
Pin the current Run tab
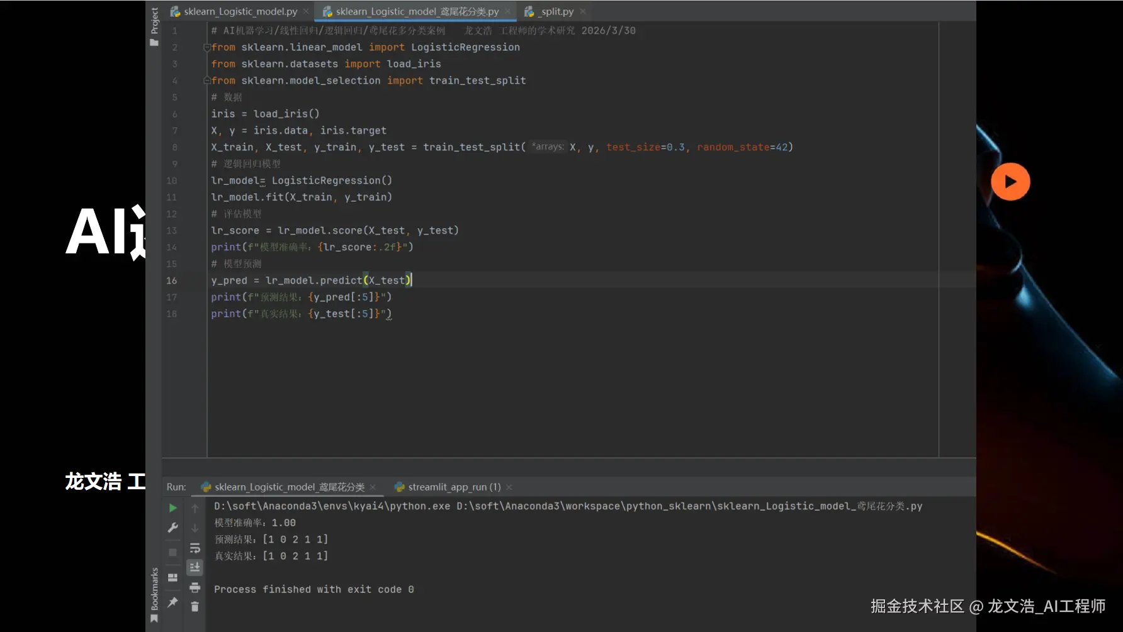coord(172,602)
